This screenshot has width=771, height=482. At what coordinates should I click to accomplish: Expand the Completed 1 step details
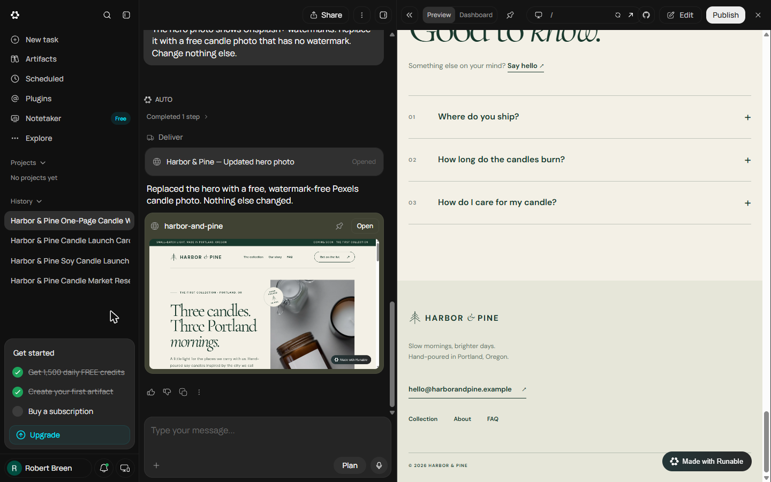pyautogui.click(x=177, y=117)
